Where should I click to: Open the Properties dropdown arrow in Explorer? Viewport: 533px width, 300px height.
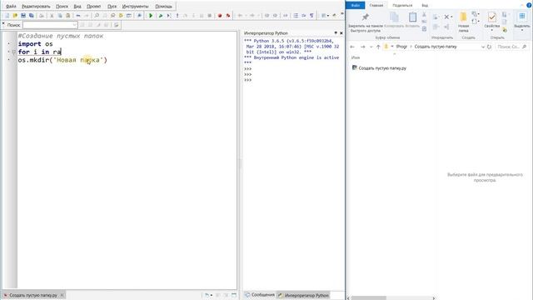click(492, 30)
